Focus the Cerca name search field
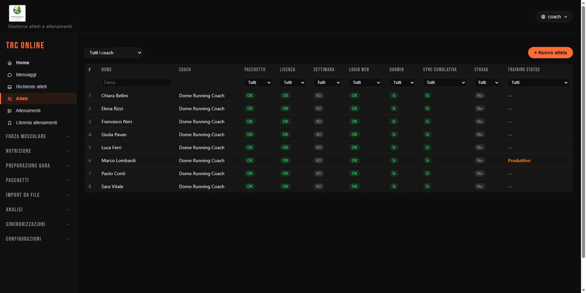 pos(136,82)
